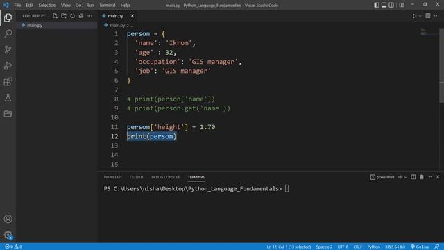Open the View menu
Viewport: 444px width, 250px height.
pos(66,5)
